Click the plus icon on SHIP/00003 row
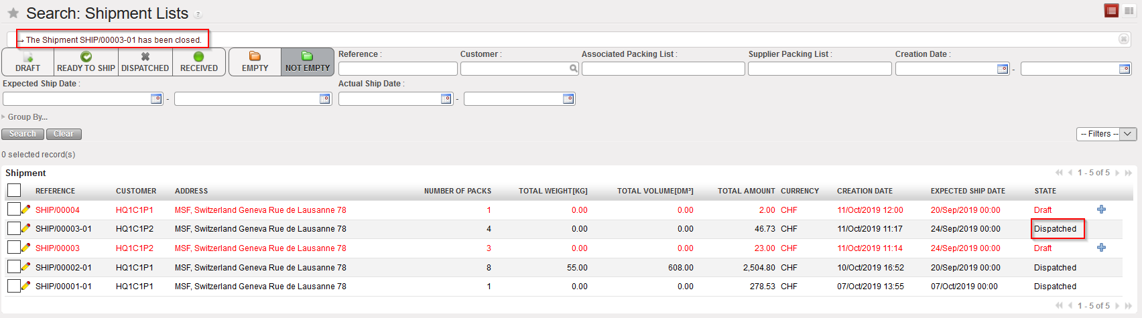Screen dimensions: 1142x318 pyautogui.click(x=1101, y=248)
